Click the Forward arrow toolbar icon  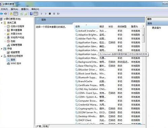tap(5, 14)
